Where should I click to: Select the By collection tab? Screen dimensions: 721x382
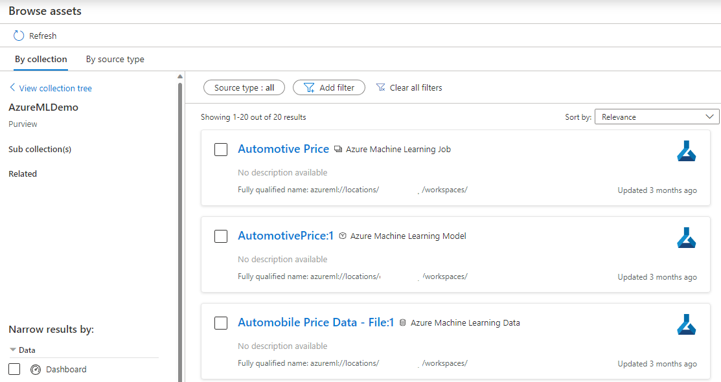click(x=41, y=60)
